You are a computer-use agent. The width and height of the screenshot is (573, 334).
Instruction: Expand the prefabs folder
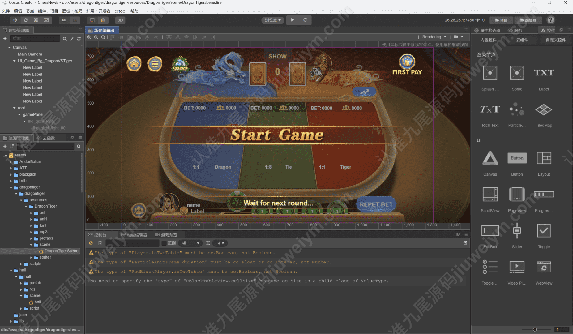[31, 238]
